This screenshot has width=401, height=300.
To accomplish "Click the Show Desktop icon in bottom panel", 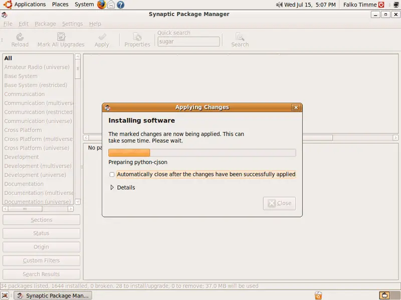I will 5,295.
